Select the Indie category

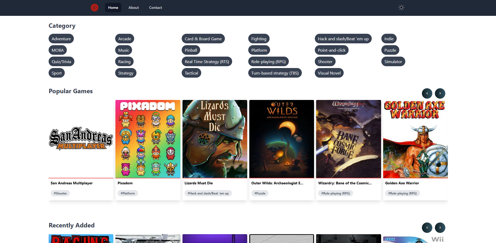click(x=389, y=39)
